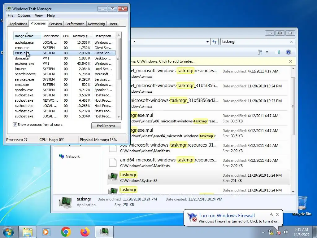The height and width of the screenshot is (238, 317).
Task: Clear the Explorer search box with X
Action: click(291, 42)
